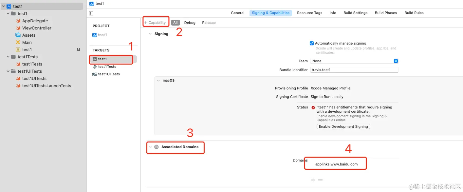Collapse the Associated Domains section

150,147
